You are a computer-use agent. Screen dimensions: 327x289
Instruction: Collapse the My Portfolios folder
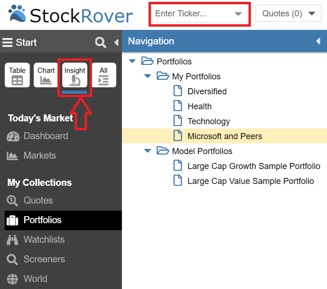point(148,76)
